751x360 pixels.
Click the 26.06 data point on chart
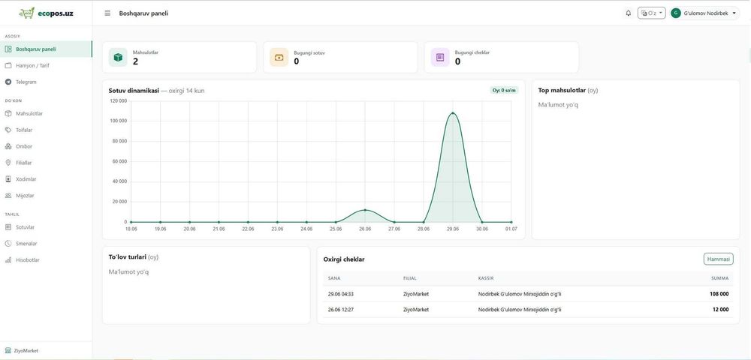tap(365, 210)
